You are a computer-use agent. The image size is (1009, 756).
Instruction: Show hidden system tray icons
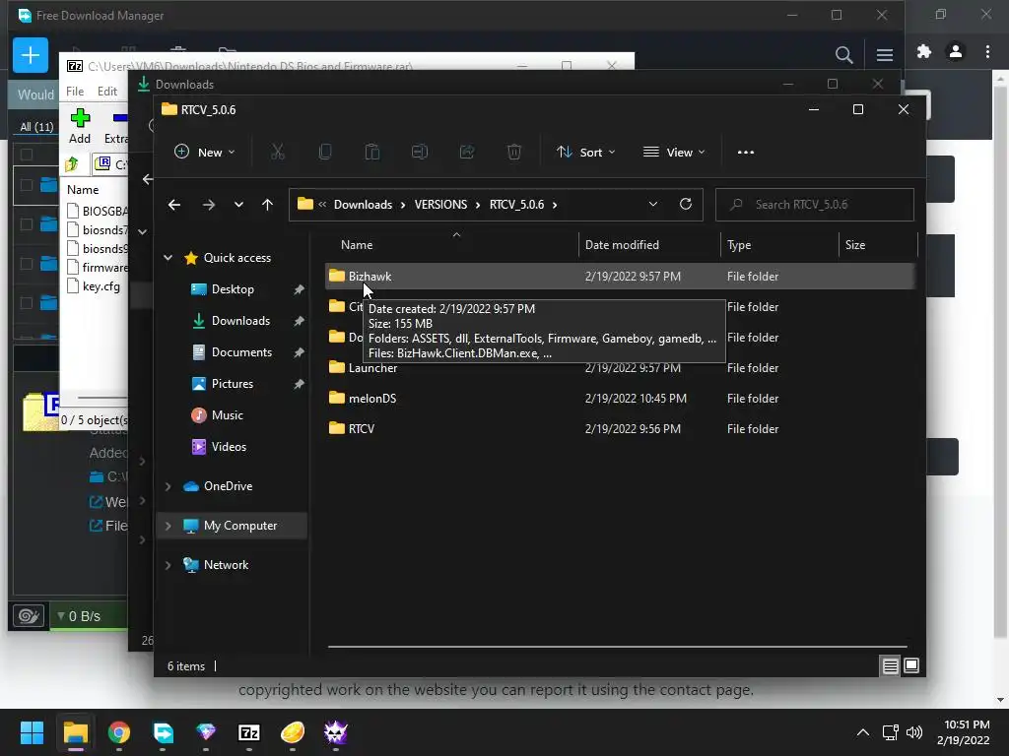tap(863, 732)
